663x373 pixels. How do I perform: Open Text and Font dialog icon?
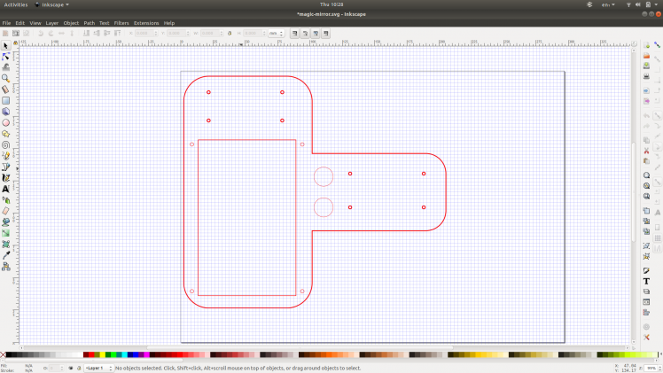pyautogui.click(x=647, y=281)
